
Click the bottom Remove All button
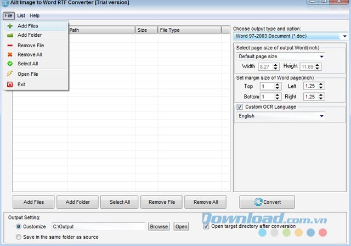tap(206, 202)
